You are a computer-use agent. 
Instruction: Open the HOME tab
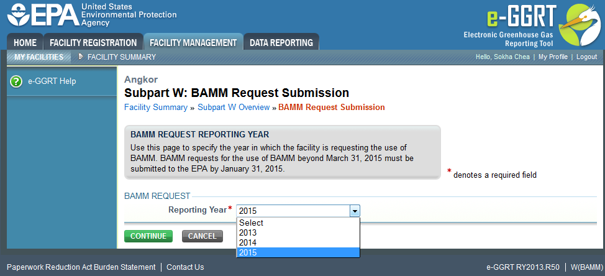[25, 42]
